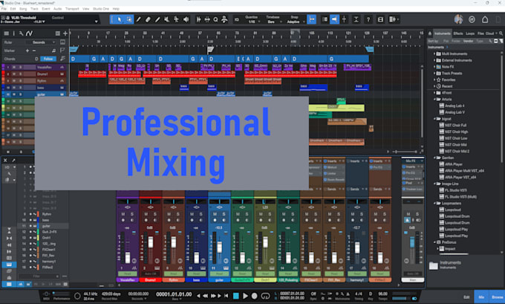The width and height of the screenshot is (505, 304).
Task: Select Analog Lab V instrument
Action: [454, 112]
